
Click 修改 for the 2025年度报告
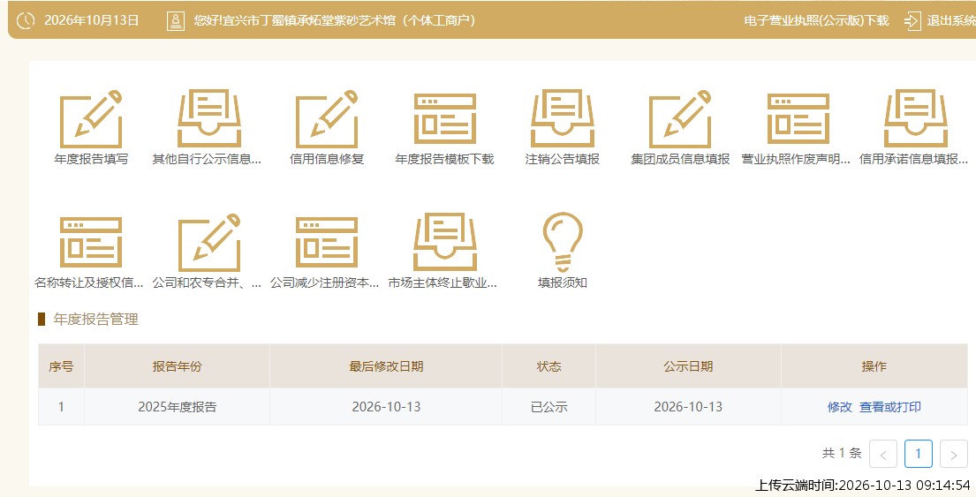(839, 407)
